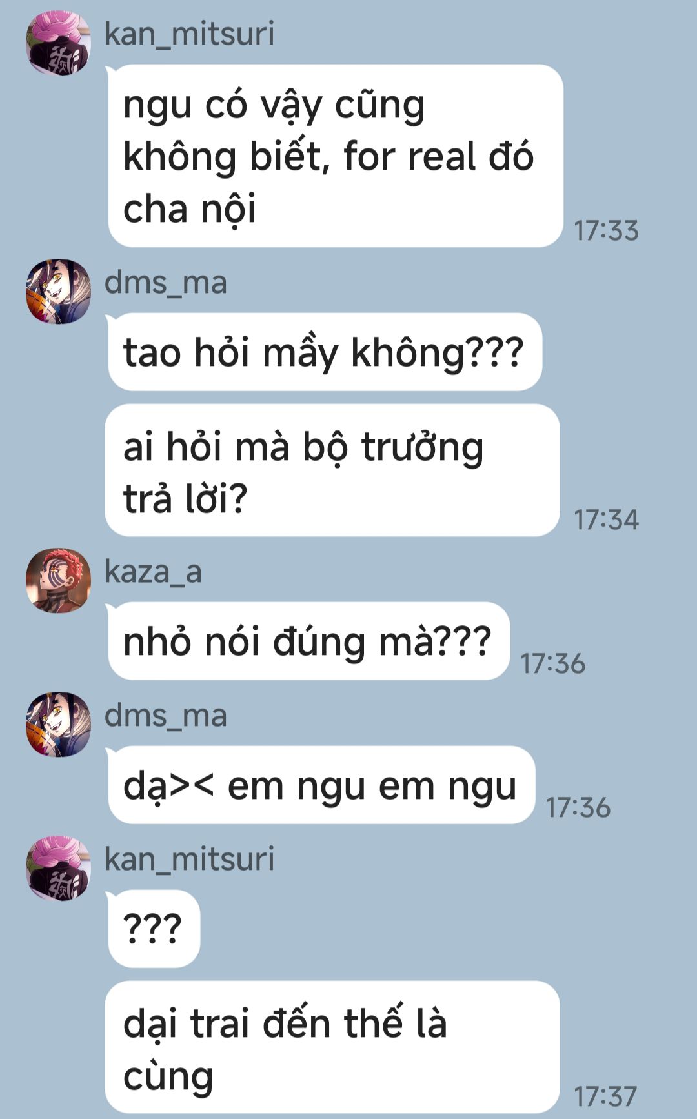
Task: Click the dms_ma username above "tao hỏi mầy không???"
Action: [166, 283]
